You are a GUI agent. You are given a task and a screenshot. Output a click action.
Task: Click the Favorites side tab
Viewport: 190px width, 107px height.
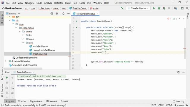click(x=2, y=90)
